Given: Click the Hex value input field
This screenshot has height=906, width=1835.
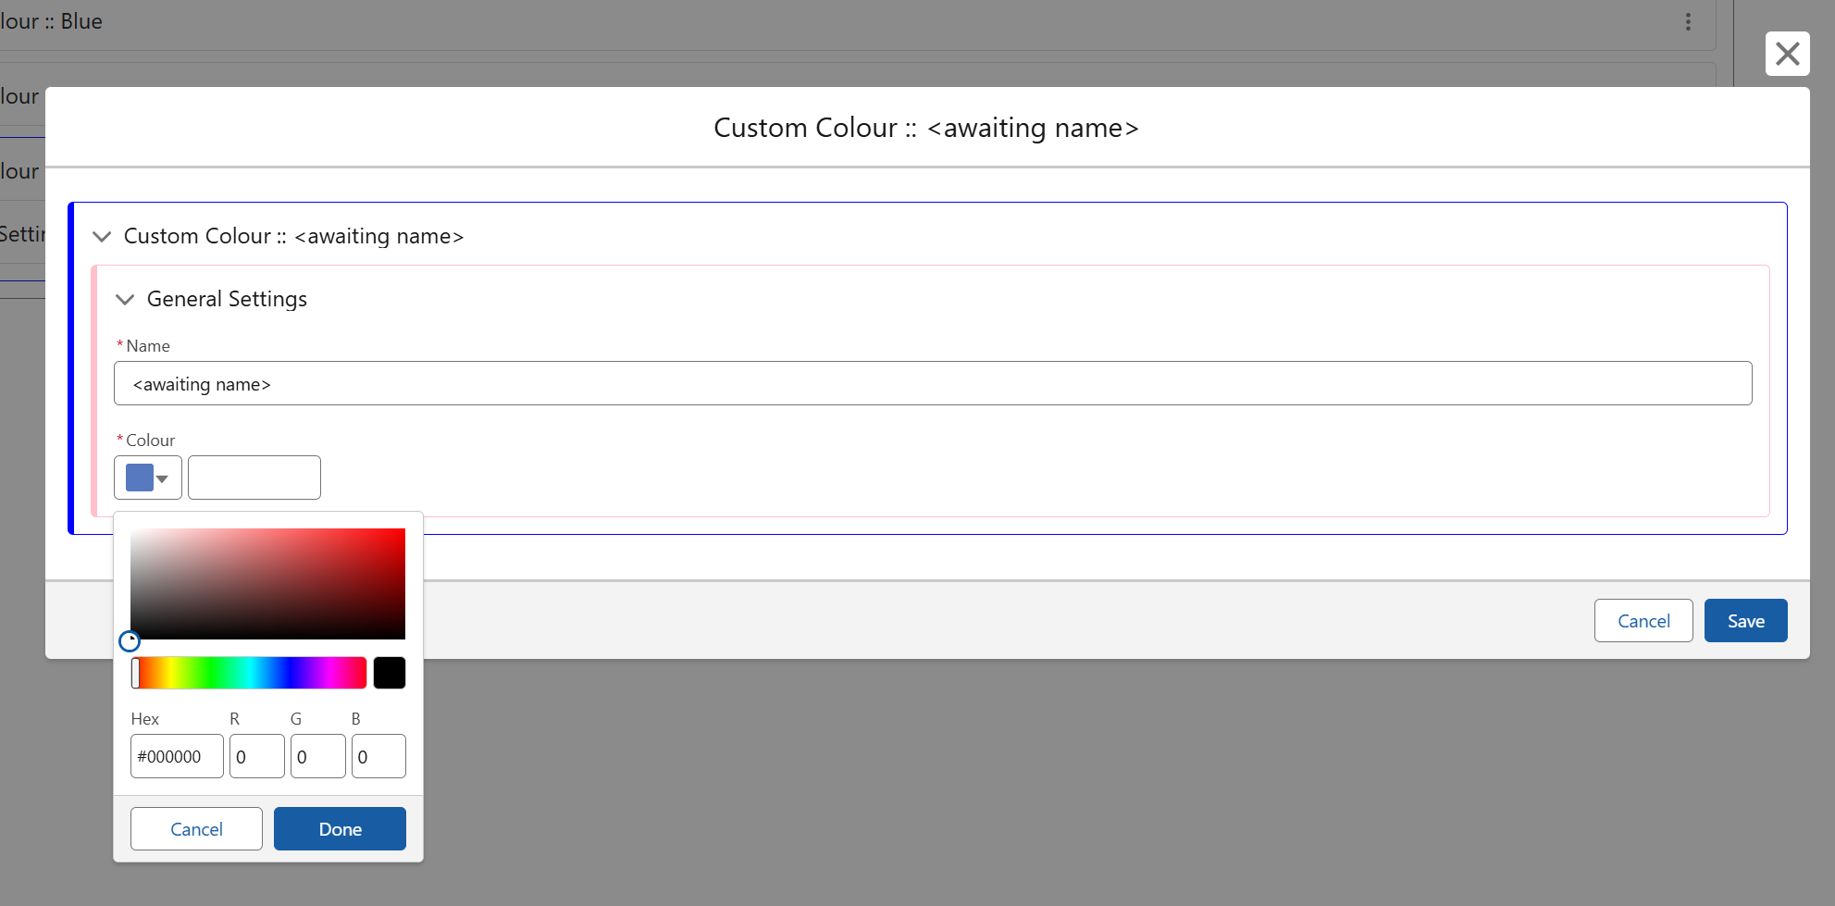Looking at the screenshot, I should 177,756.
